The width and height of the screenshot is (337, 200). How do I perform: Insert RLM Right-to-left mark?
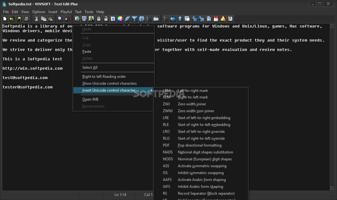point(201,97)
